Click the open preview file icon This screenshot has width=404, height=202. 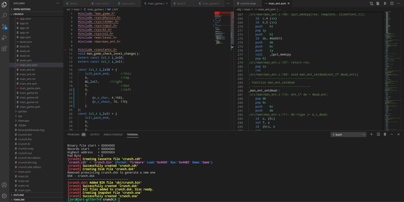click(378, 3)
